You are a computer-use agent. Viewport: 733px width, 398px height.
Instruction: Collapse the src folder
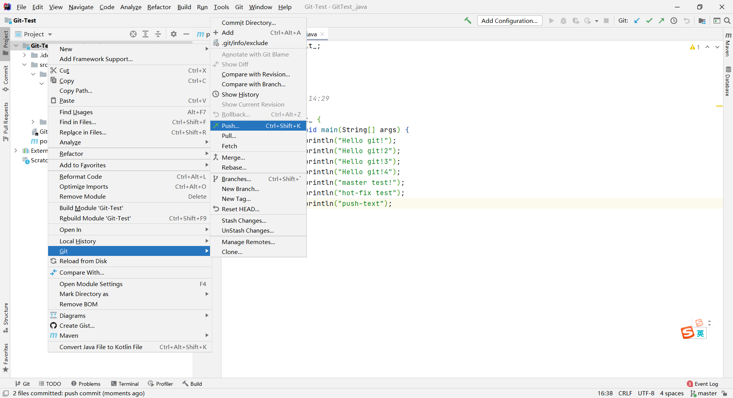click(24, 65)
